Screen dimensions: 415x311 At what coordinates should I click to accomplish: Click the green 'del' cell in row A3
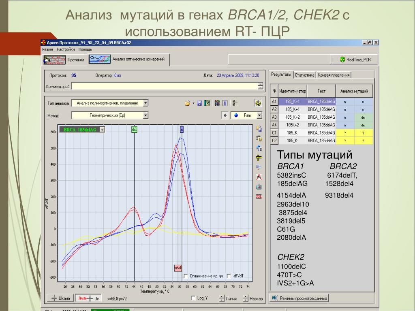[364, 117]
